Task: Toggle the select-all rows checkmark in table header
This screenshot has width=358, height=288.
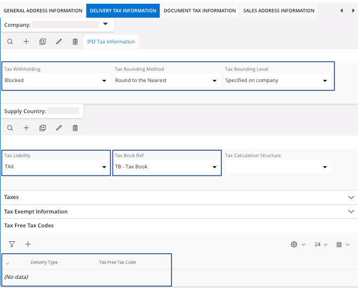Action: [8, 263]
